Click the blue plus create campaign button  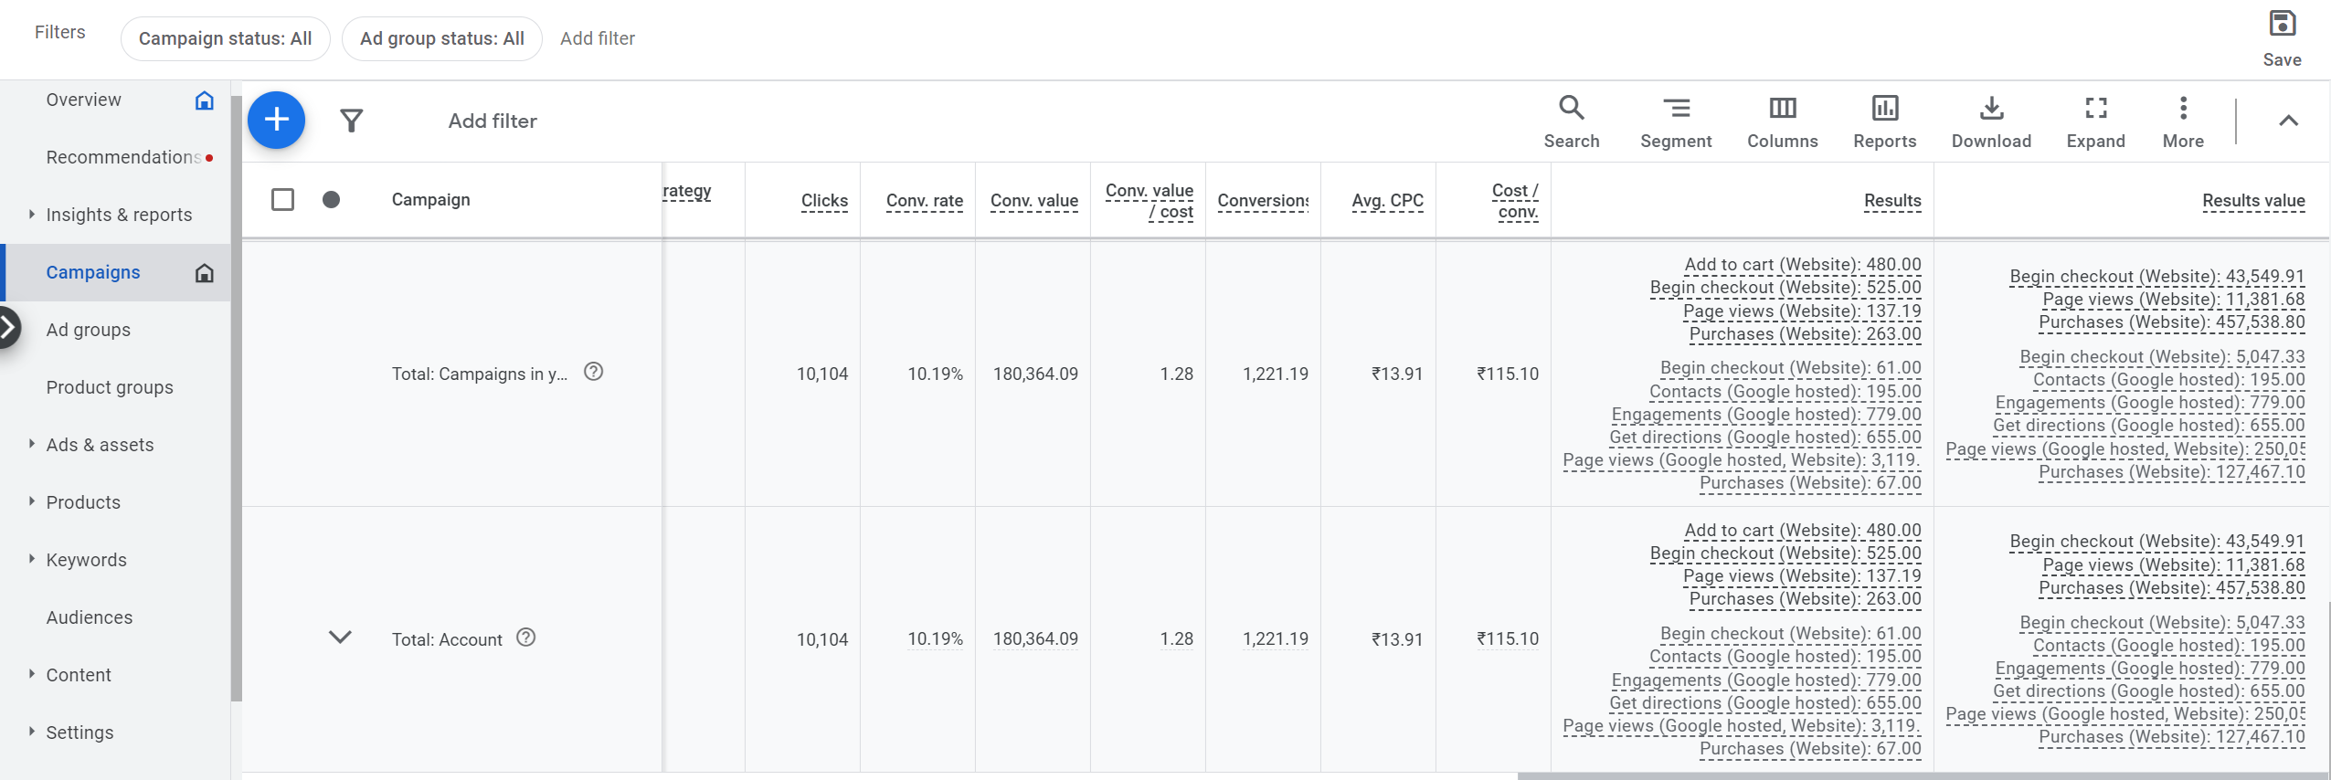pyautogui.click(x=276, y=120)
